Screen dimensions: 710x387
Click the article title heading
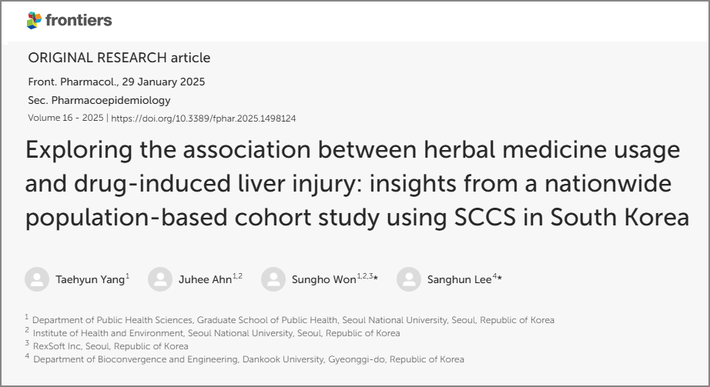pyautogui.click(x=357, y=183)
